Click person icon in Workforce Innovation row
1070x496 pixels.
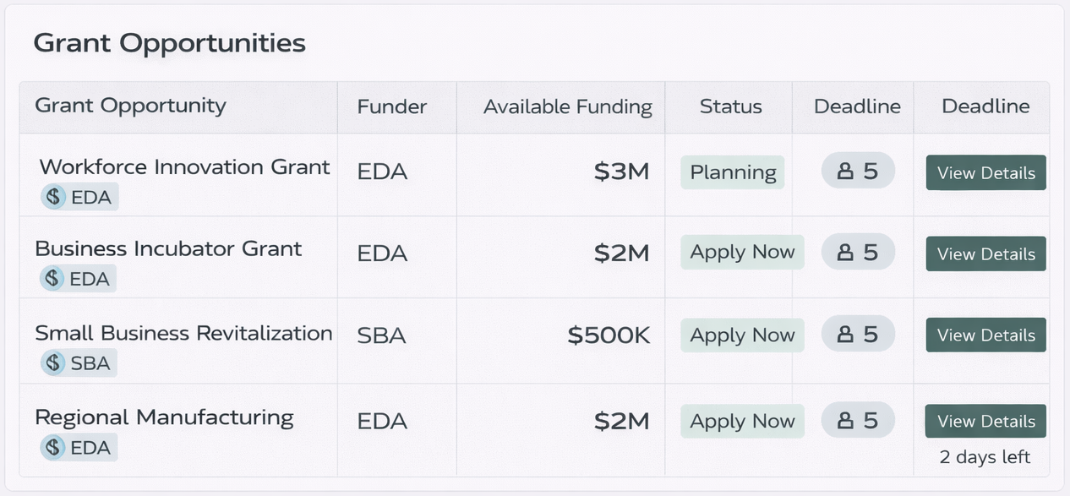click(844, 172)
